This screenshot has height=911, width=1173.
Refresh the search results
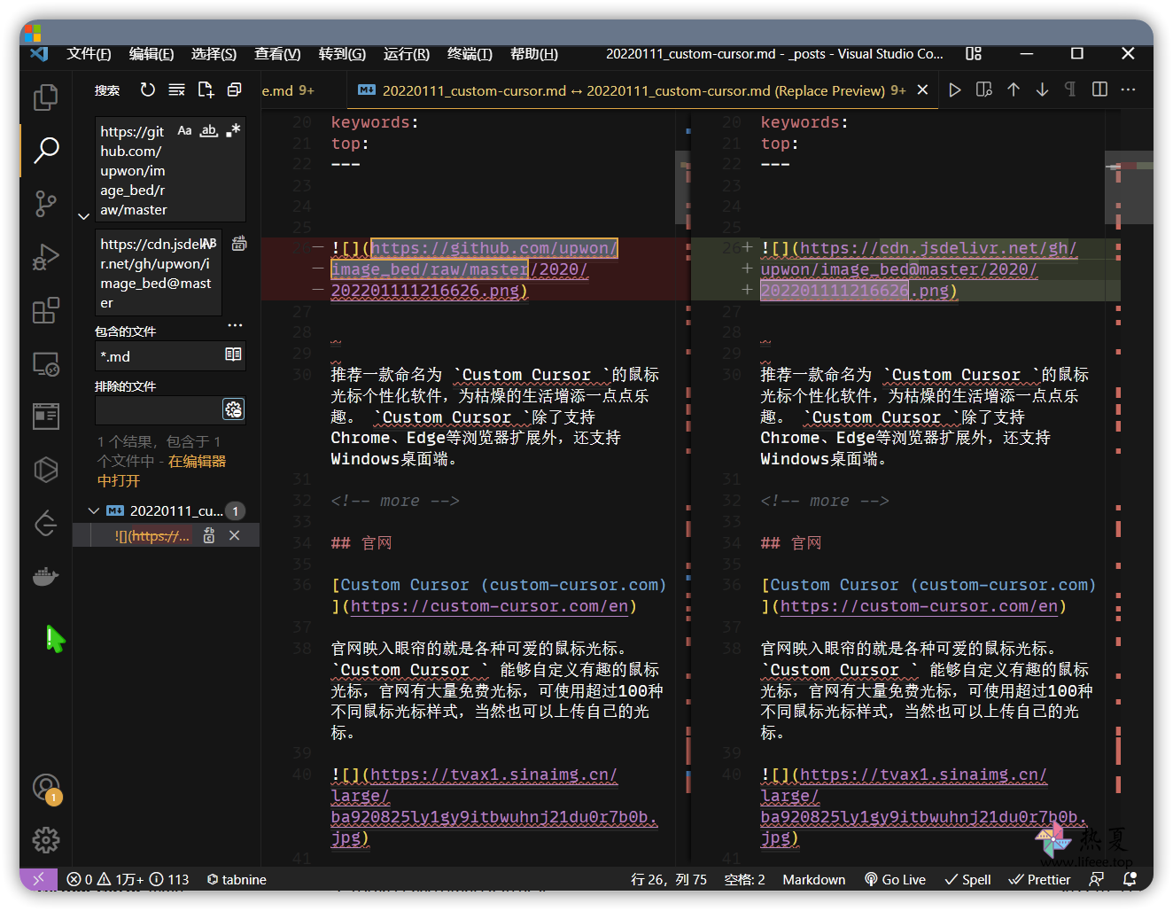pyautogui.click(x=148, y=90)
